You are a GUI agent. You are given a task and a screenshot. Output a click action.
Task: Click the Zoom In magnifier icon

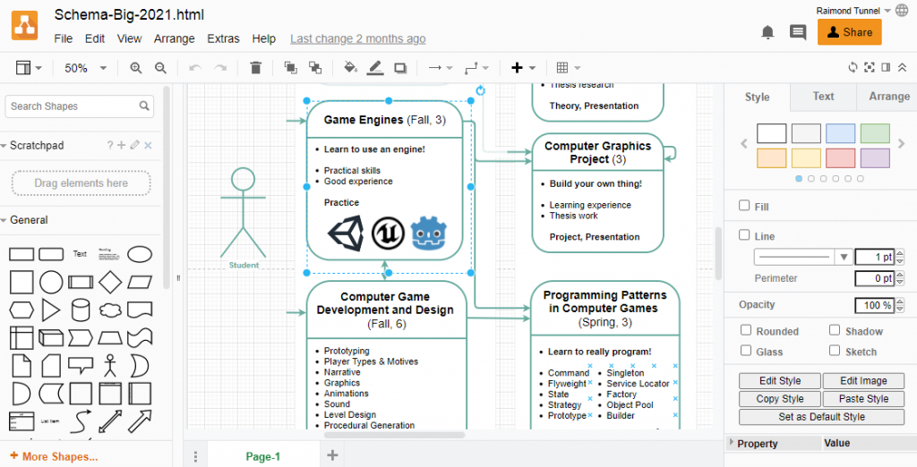(x=136, y=68)
